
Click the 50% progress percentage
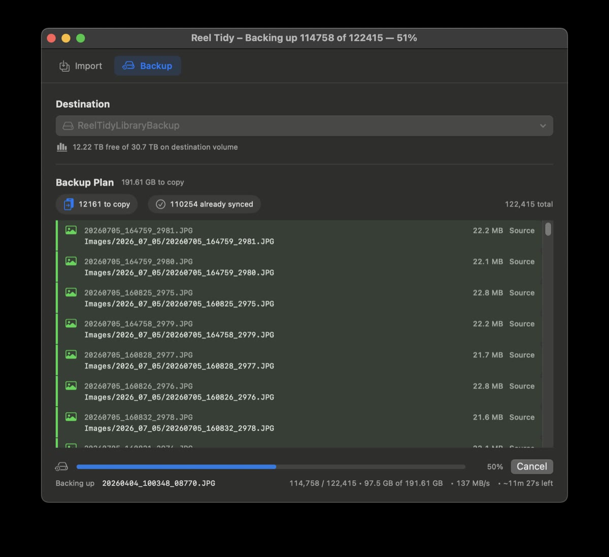pos(495,467)
